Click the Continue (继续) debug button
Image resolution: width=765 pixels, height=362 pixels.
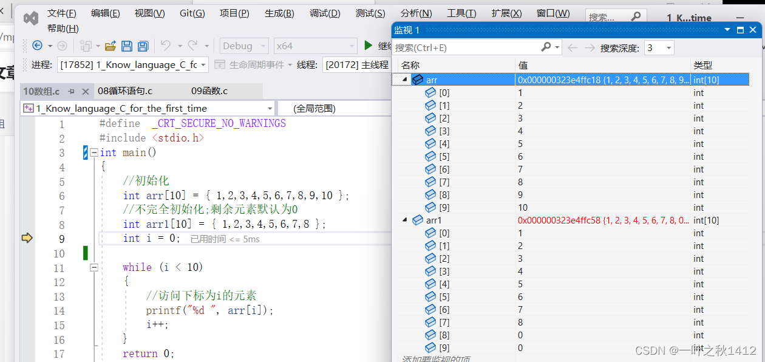(369, 46)
